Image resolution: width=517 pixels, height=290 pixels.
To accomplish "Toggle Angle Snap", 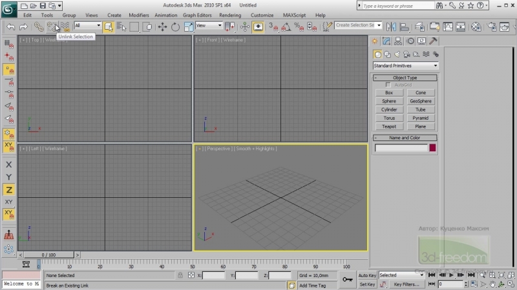I will click(286, 26).
